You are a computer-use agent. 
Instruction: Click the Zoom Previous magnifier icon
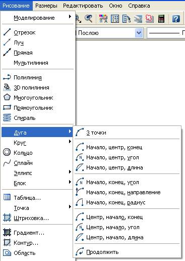click(x=88, y=18)
